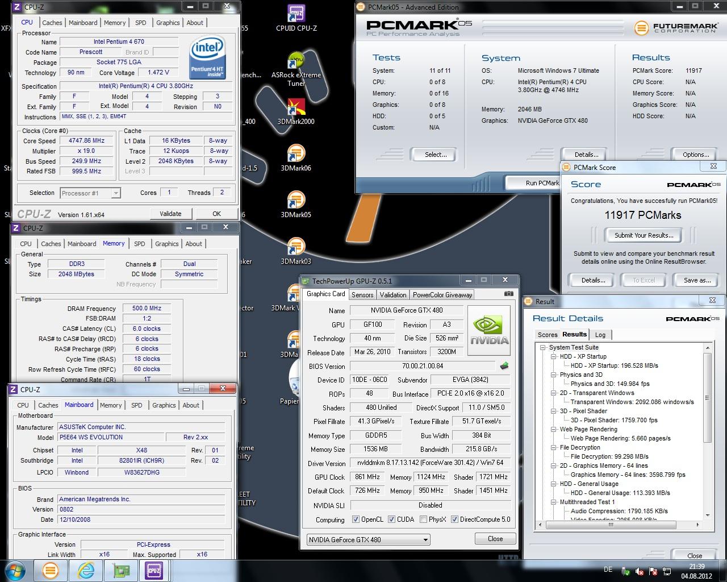Open the CPUID CPU-Z desktop shortcut

(x=296, y=18)
